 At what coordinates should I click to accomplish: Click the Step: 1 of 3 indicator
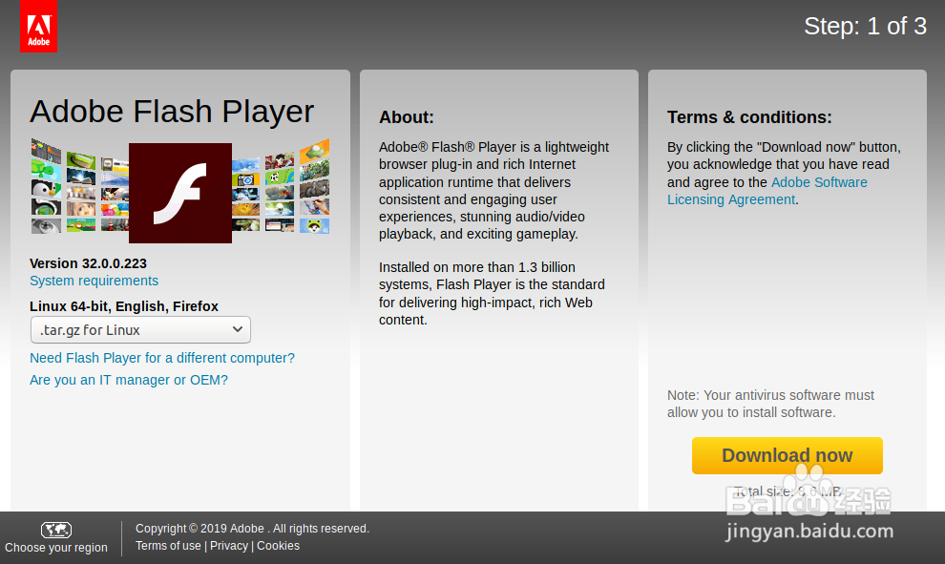pyautogui.click(x=865, y=26)
